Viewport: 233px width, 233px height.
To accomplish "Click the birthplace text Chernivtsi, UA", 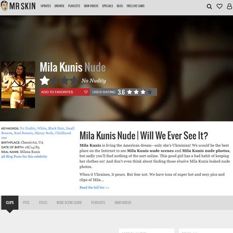I will pos(32,142).
